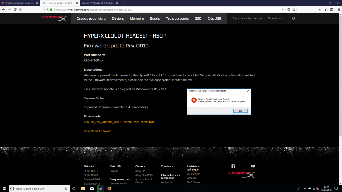342x192 pixels.
Task: Open HyperX YouTube channel icon
Action: click(253, 166)
